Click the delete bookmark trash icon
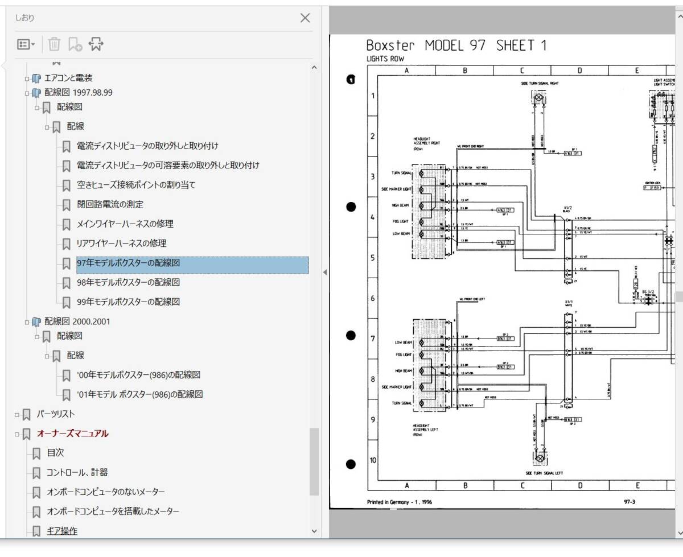The image size is (683, 557). pos(54,44)
